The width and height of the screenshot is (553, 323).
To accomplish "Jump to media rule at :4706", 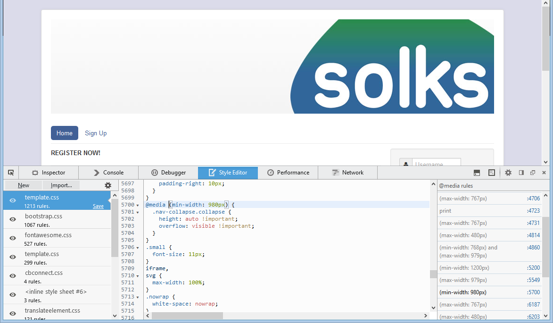I will 489,199.
